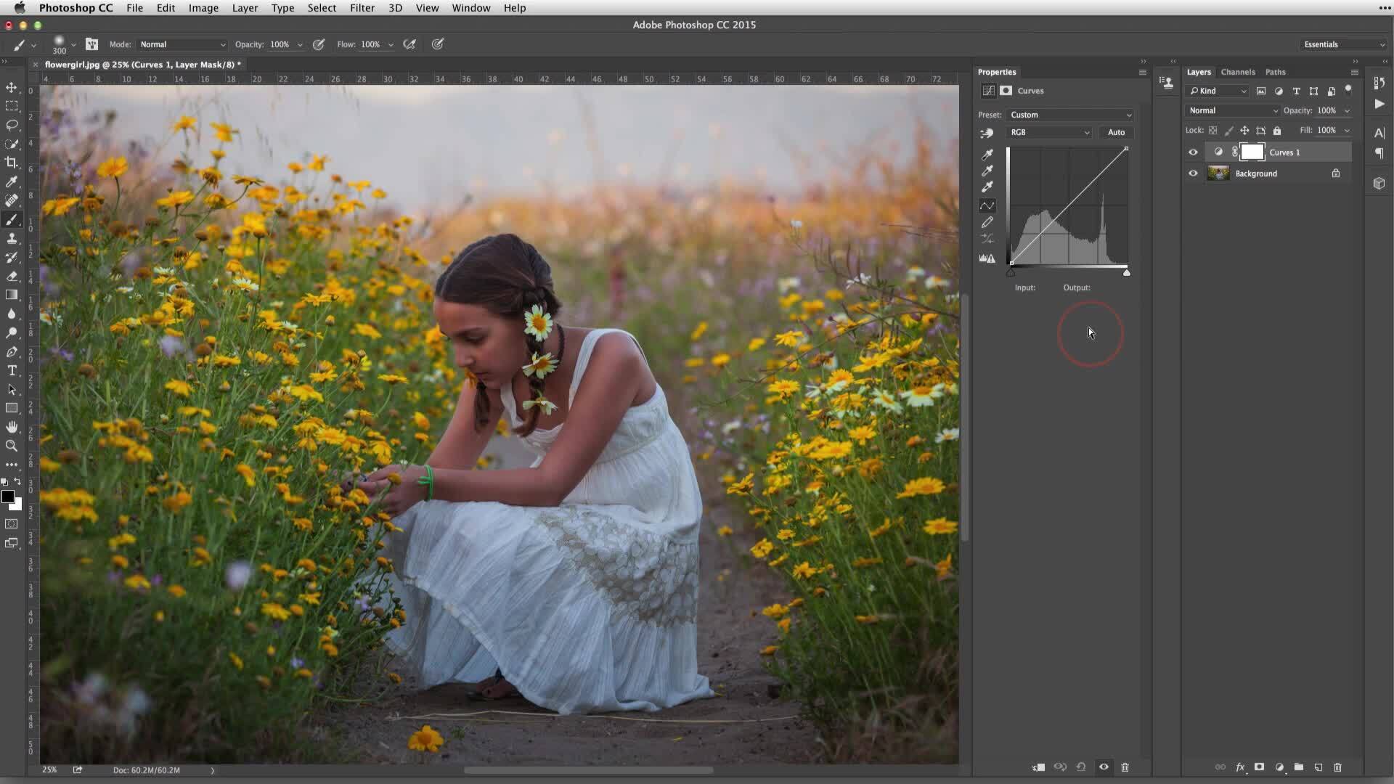This screenshot has width=1394, height=784.
Task: Click the Curves 1 layer mask thumbnail
Action: [x=1252, y=152]
